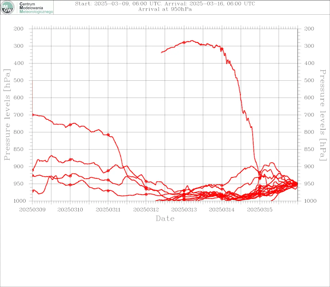Click the 'Arrival at 950hPa' subtitle
330x287 pixels.
click(x=165, y=9)
